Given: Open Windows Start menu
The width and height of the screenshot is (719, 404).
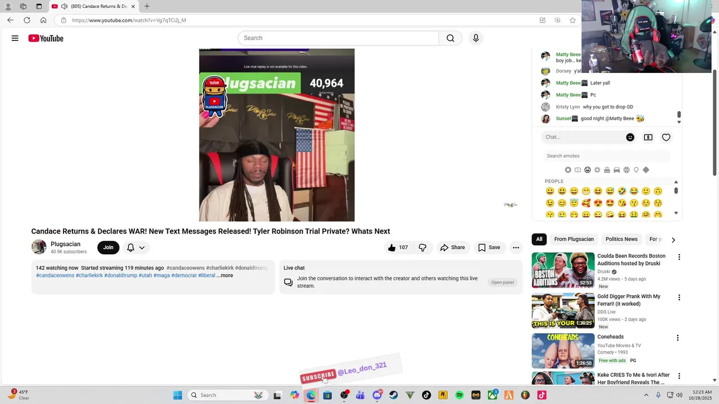Looking at the screenshot, I should (x=178, y=395).
